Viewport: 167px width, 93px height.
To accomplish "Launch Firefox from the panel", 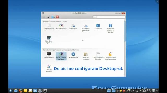I will click(x=21, y=91).
